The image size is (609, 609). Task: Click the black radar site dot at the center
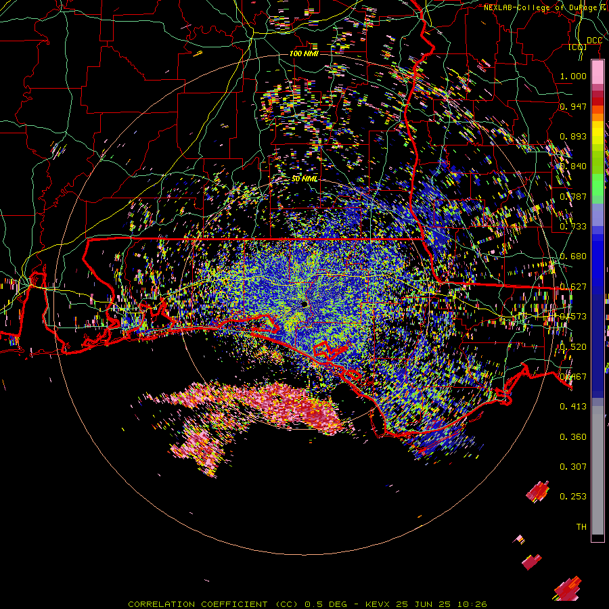point(304,304)
